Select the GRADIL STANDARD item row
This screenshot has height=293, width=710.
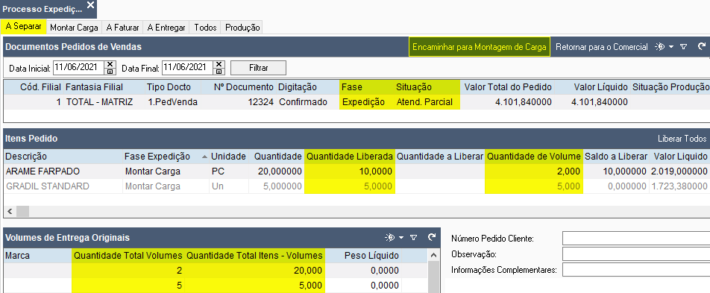(x=356, y=186)
